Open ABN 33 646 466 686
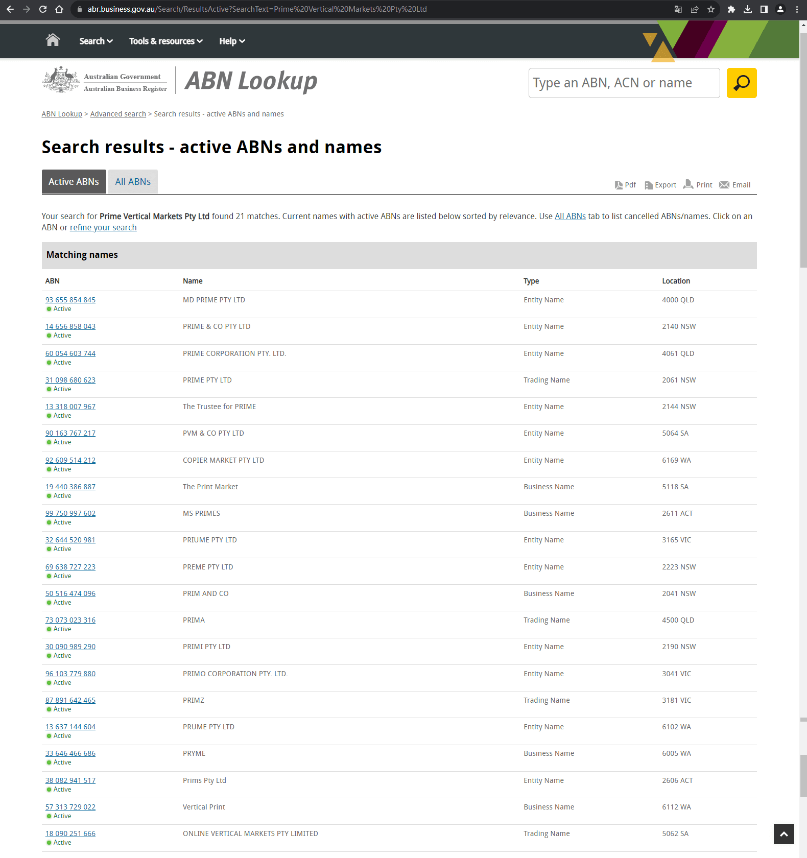The image size is (807, 858). click(70, 753)
